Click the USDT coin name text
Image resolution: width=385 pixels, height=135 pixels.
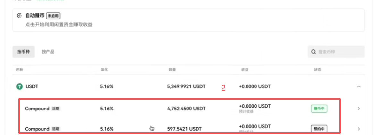[x=32, y=86]
